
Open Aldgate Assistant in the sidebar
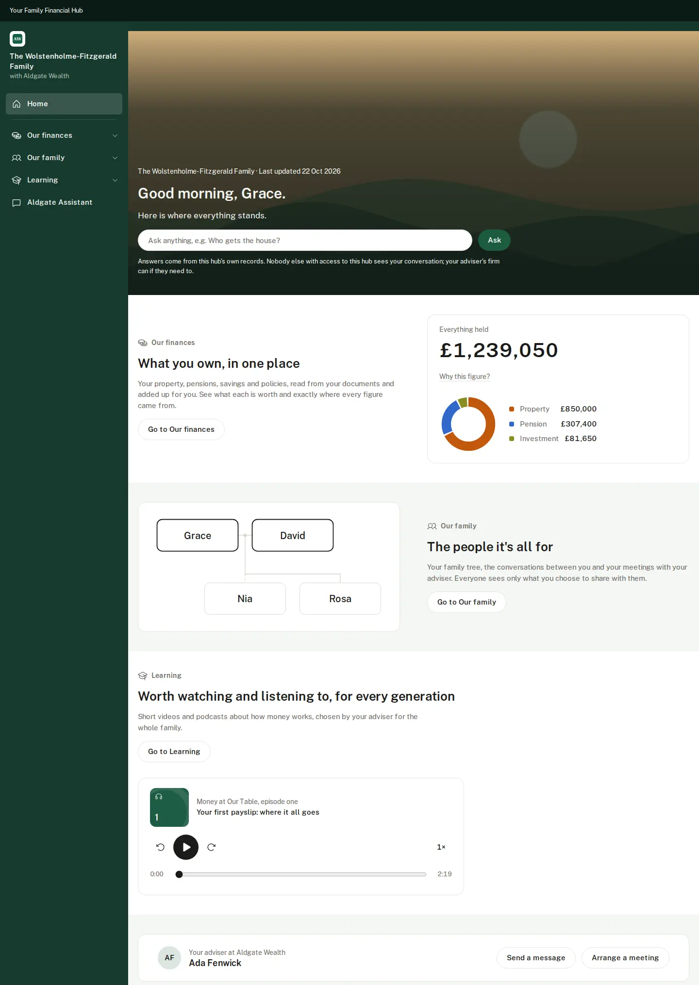64,202
